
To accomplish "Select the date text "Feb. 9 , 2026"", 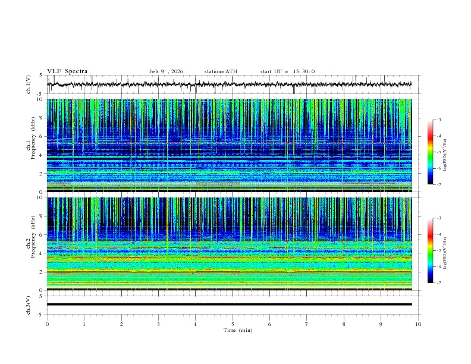I will point(166,71).
